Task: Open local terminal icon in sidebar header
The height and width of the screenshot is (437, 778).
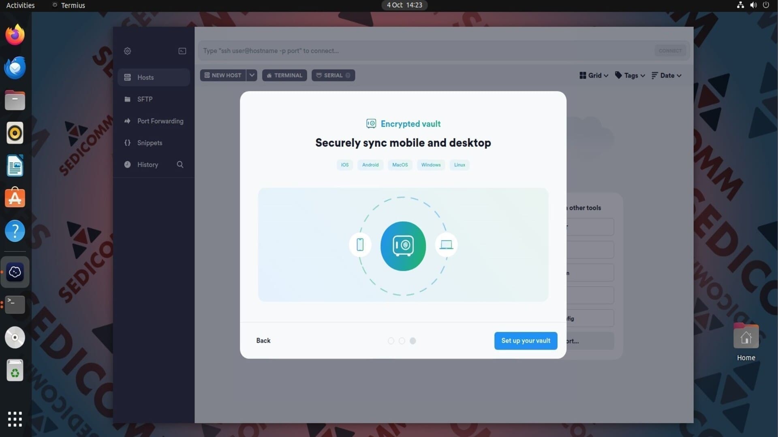Action: click(182, 51)
